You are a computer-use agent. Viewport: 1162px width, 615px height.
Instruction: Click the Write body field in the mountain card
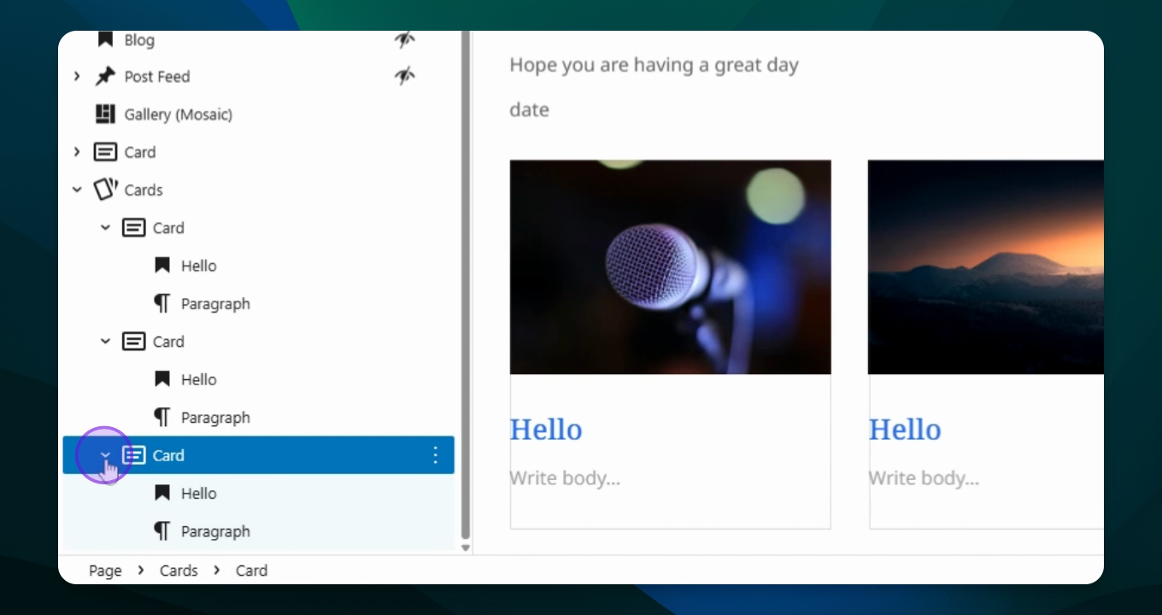(924, 478)
